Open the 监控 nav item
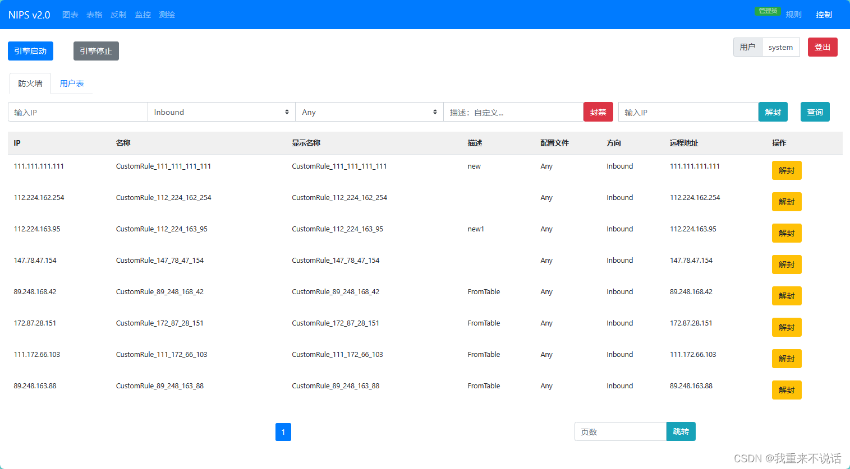The width and height of the screenshot is (850, 469). (143, 15)
